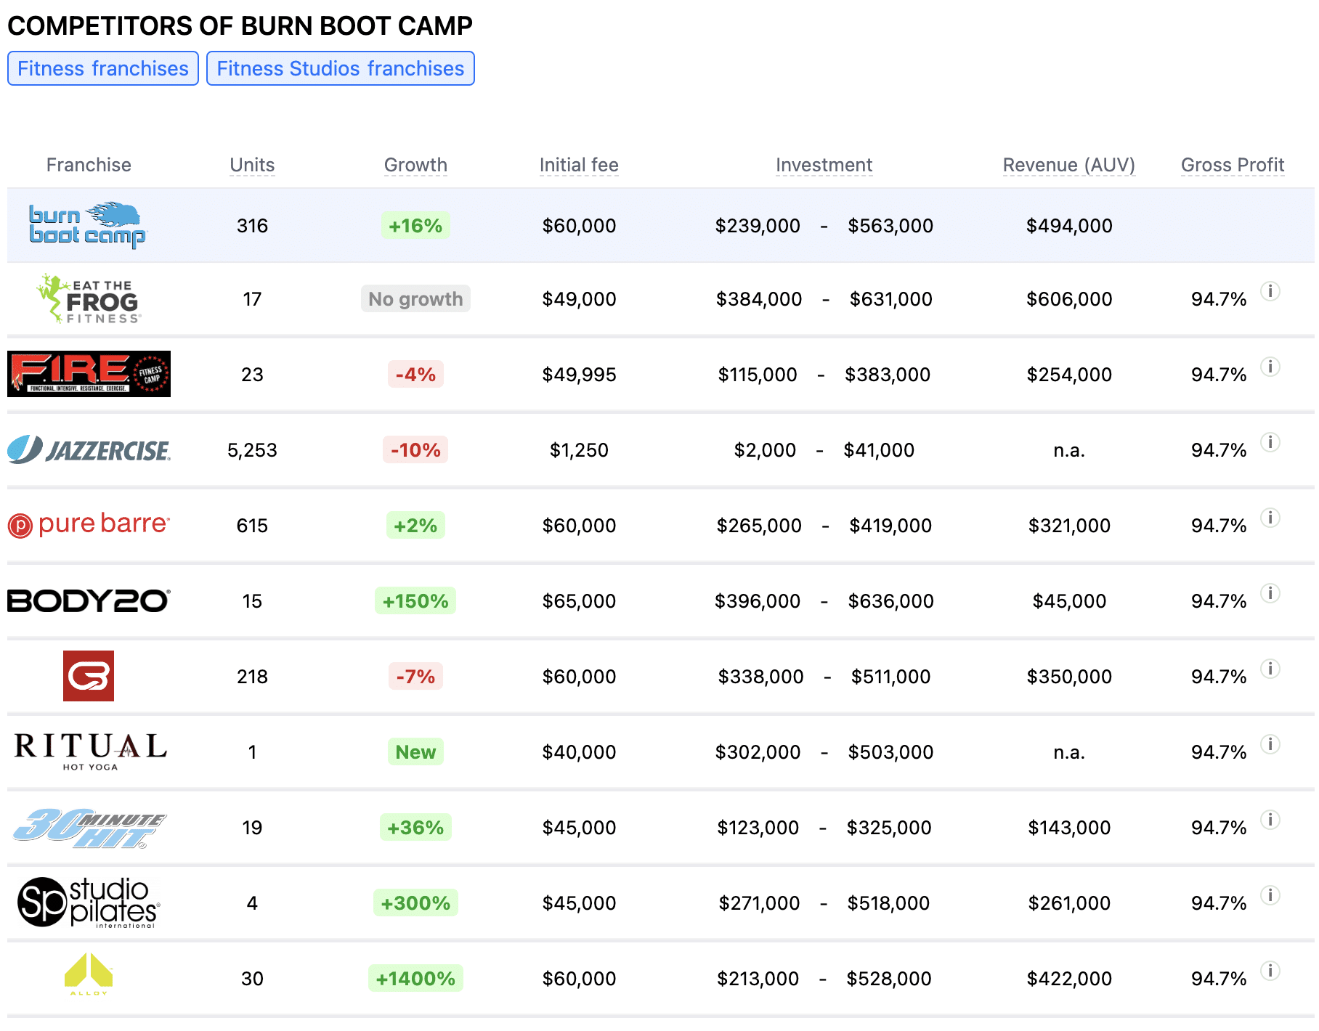This screenshot has height=1031, width=1319.
Task: Open the 30 Minute Hit logo
Action: 89,828
